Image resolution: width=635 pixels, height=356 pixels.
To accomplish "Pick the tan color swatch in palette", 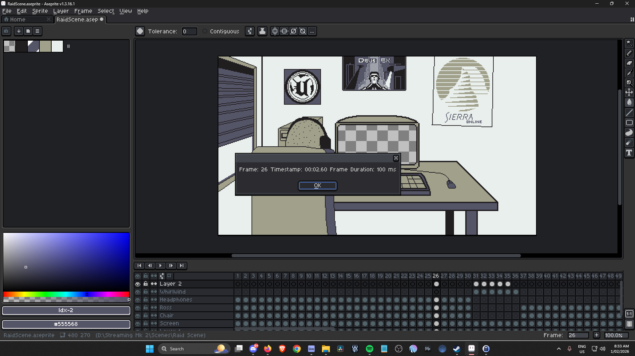I will 45,46.
